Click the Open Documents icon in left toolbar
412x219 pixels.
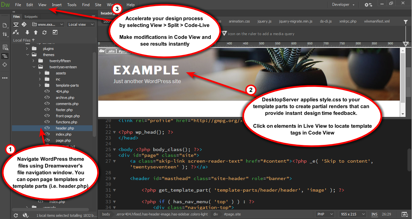pyautogui.click(x=5, y=25)
